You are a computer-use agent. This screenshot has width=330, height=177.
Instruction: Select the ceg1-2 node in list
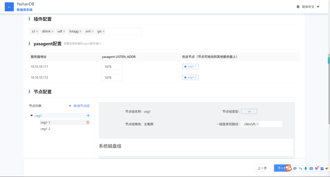(46, 129)
